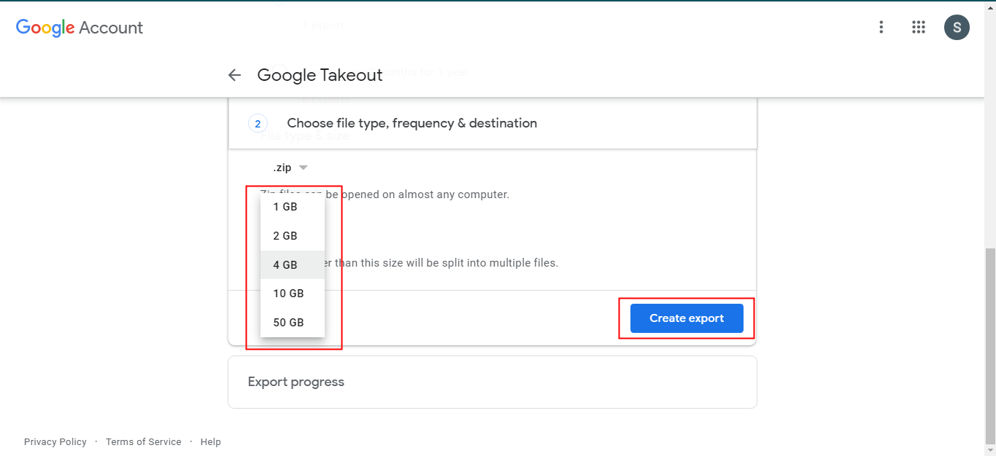
Task: Open the .zip file type dropdown
Action: [x=290, y=168]
